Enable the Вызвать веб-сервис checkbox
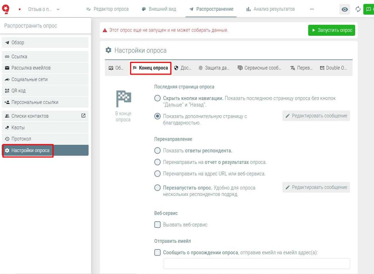Viewport: 374px width, 274px height. point(157,224)
